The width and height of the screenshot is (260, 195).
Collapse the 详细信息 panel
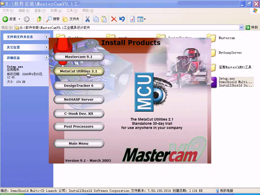47,58
